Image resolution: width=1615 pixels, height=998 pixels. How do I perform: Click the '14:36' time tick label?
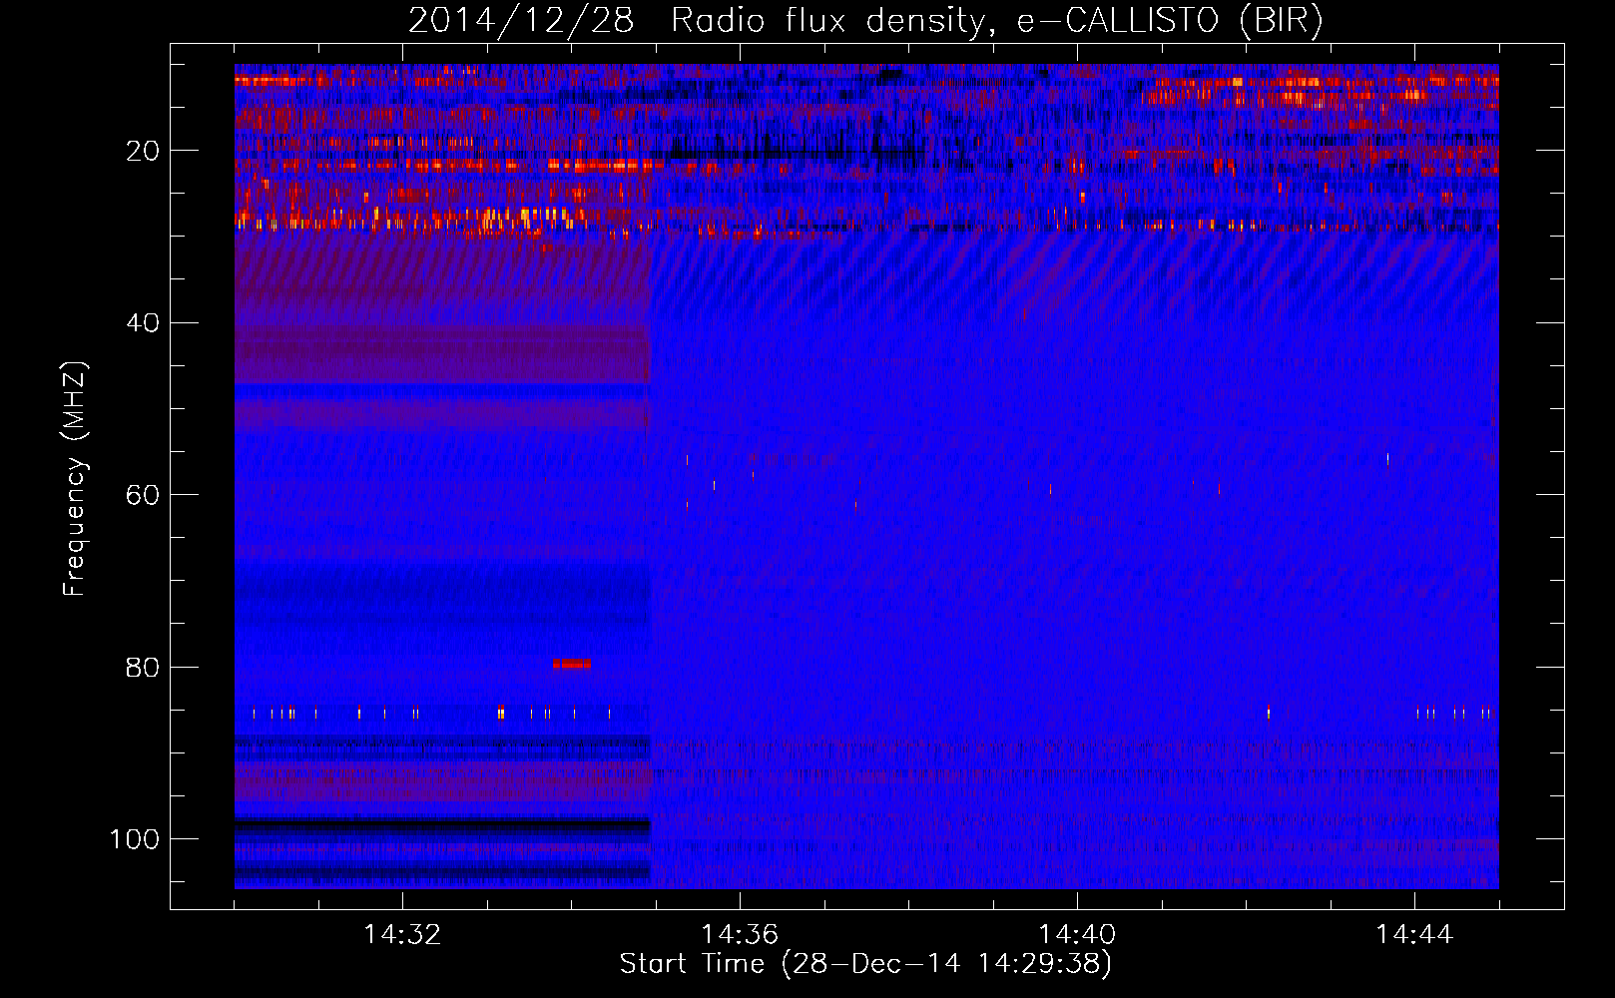pos(740,935)
